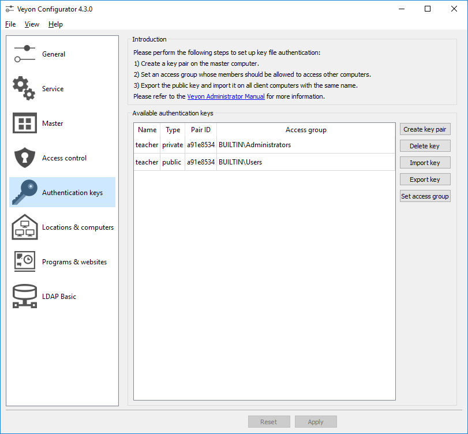The image size is (468, 434).
Task: Open the View menu
Action: (x=32, y=24)
